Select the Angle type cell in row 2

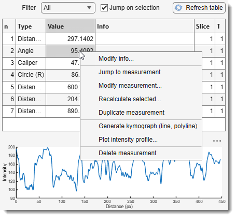(x=31, y=51)
